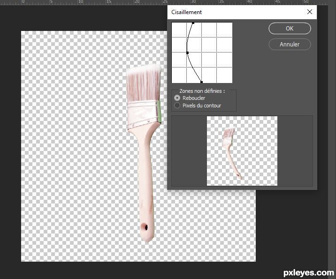Select the Pixels du contour radio option

point(177,106)
